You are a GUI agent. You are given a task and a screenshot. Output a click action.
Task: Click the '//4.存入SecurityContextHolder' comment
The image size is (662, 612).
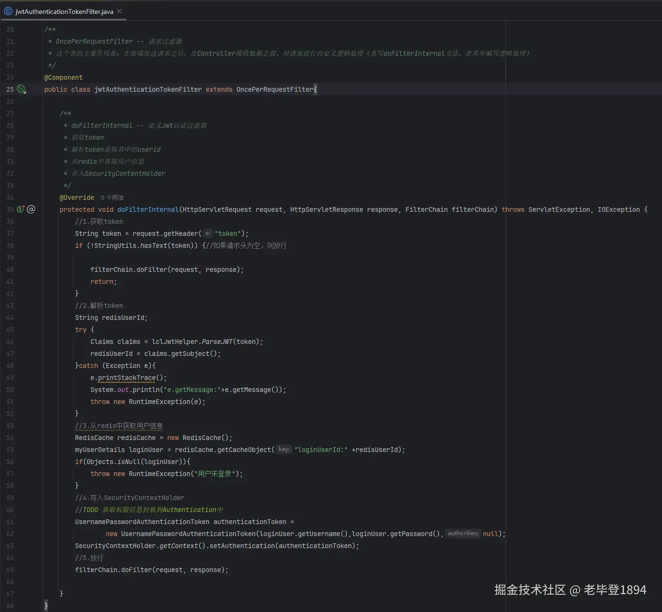tap(130, 498)
